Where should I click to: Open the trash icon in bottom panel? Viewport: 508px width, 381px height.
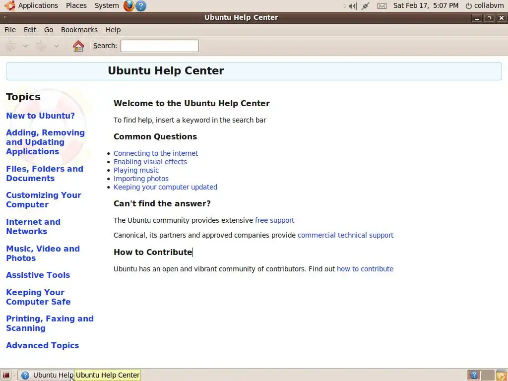point(502,375)
